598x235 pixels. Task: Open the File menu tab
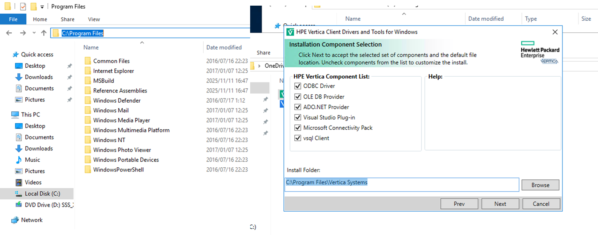(13, 19)
